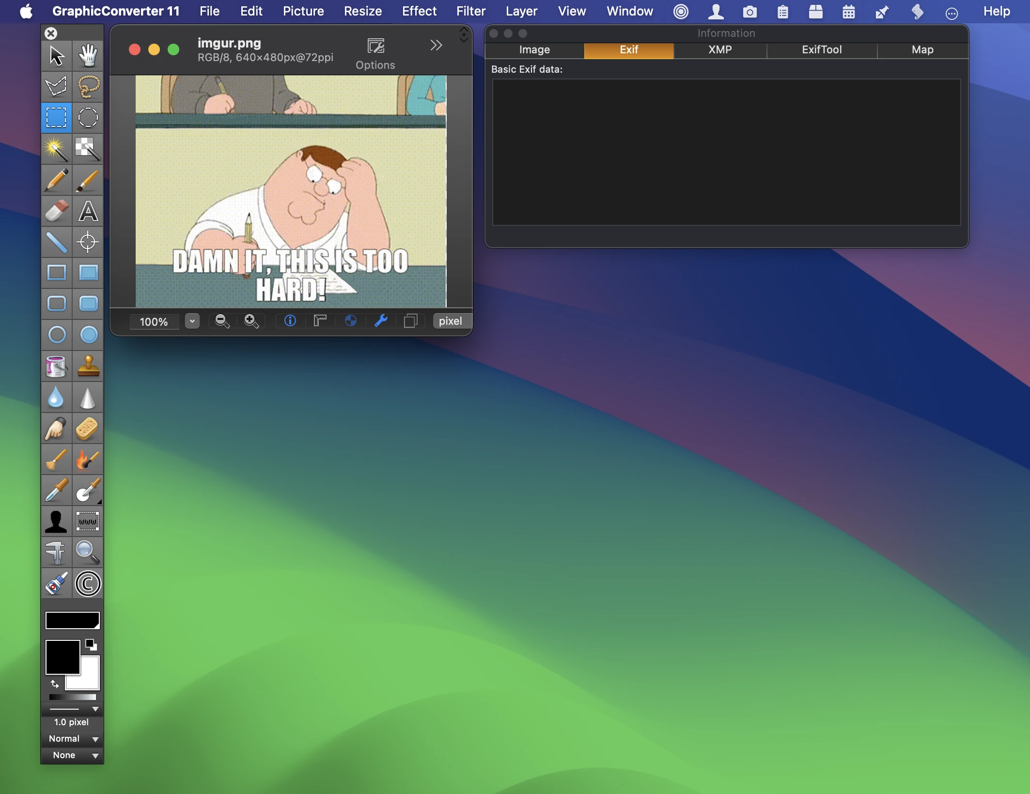The image size is (1030, 794).
Task: Select the filled rectangle shape tool
Action: tap(88, 273)
